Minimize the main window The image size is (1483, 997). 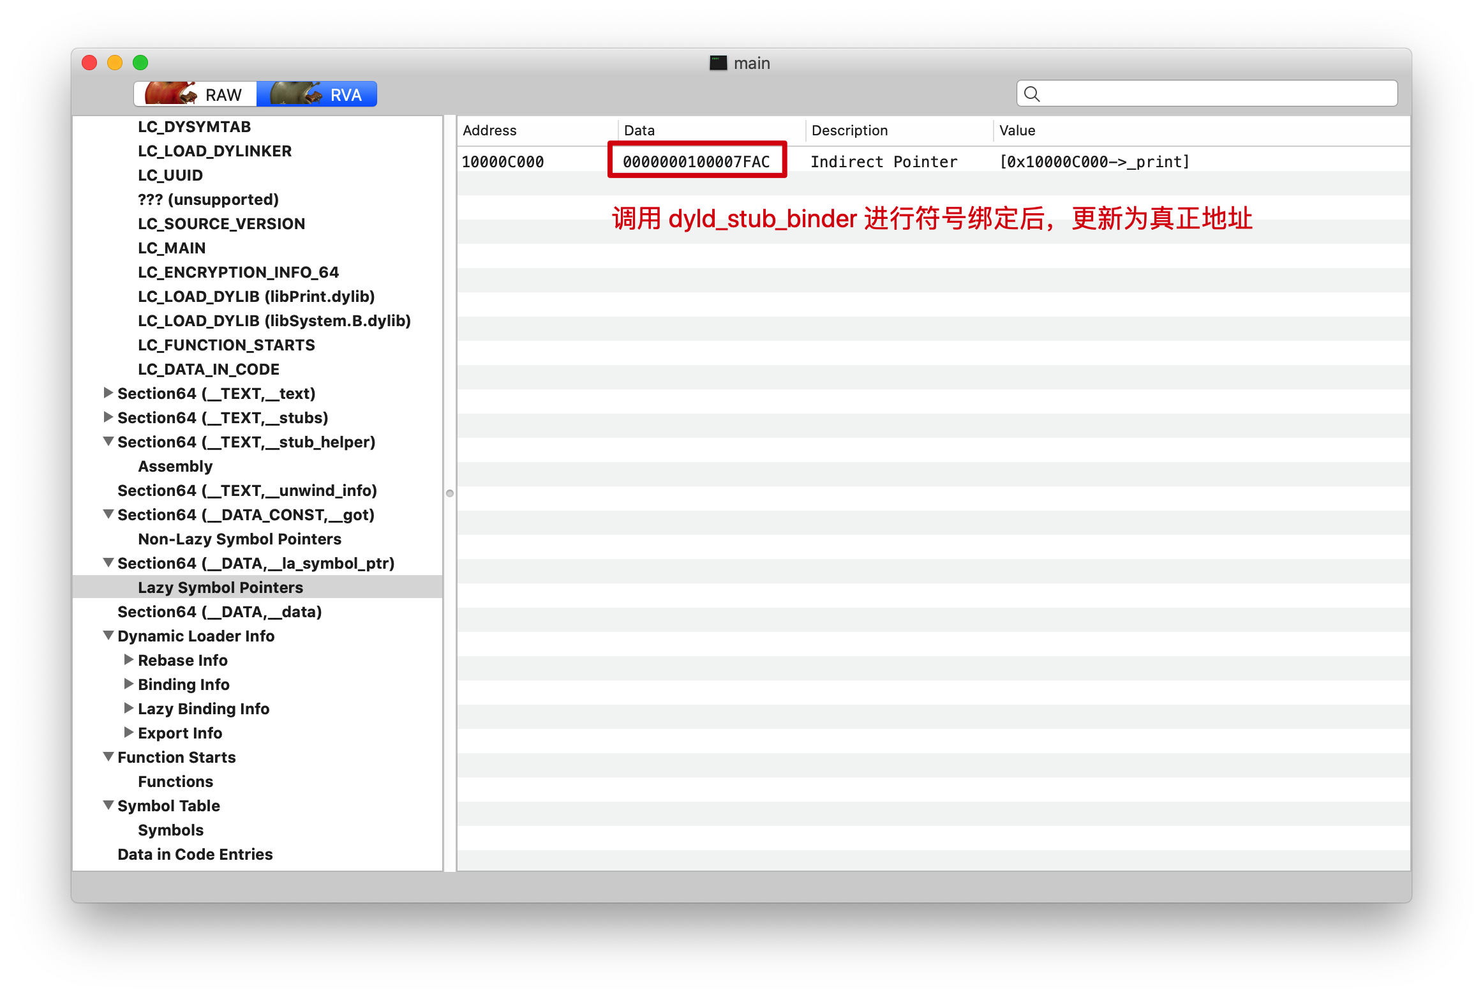(115, 63)
